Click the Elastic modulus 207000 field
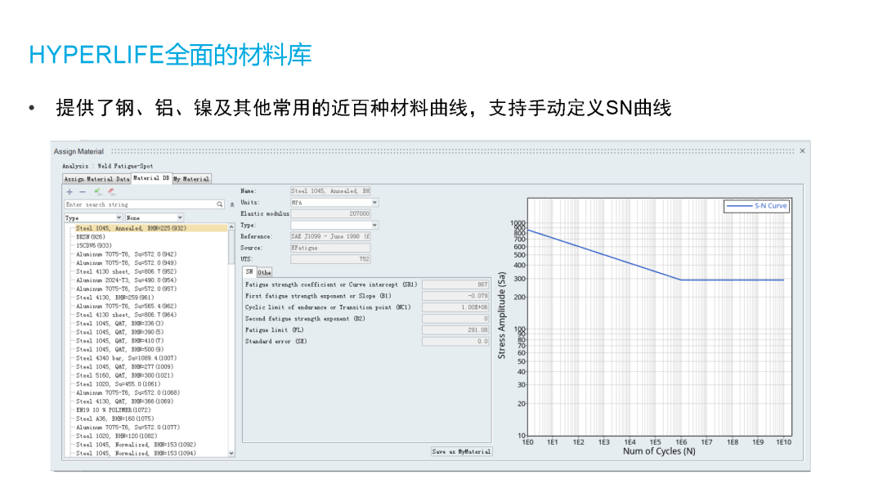Viewport: 883px width, 497px height. [x=330, y=214]
